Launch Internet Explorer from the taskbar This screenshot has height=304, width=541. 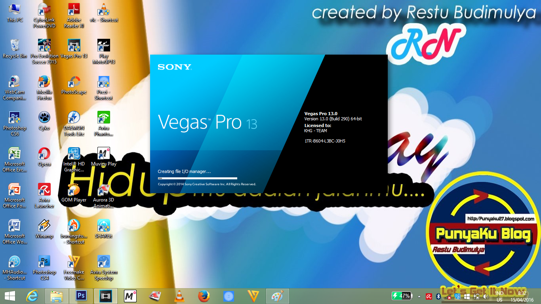(x=32, y=296)
